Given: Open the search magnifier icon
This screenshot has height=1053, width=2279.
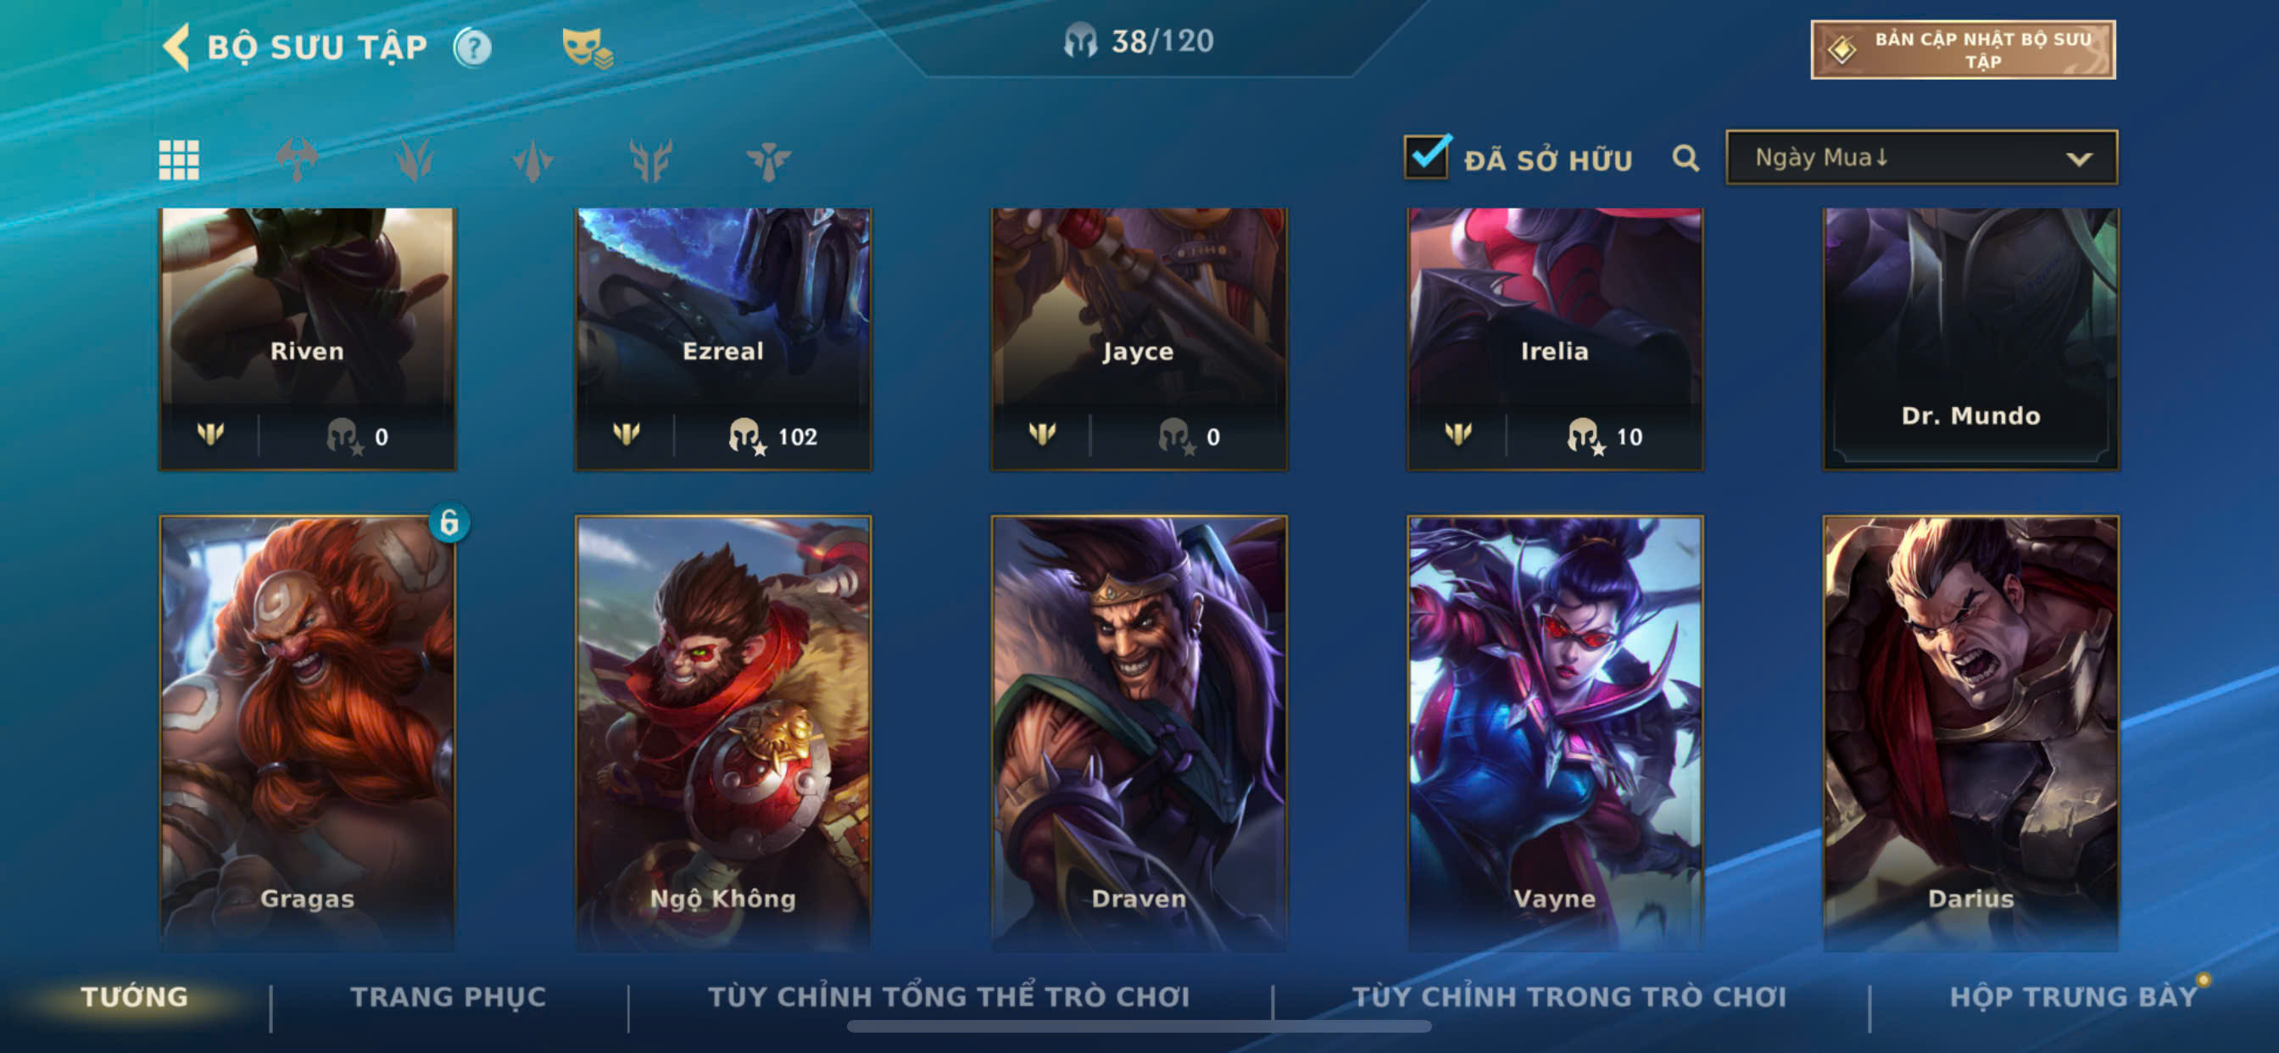Looking at the screenshot, I should pos(1686,159).
